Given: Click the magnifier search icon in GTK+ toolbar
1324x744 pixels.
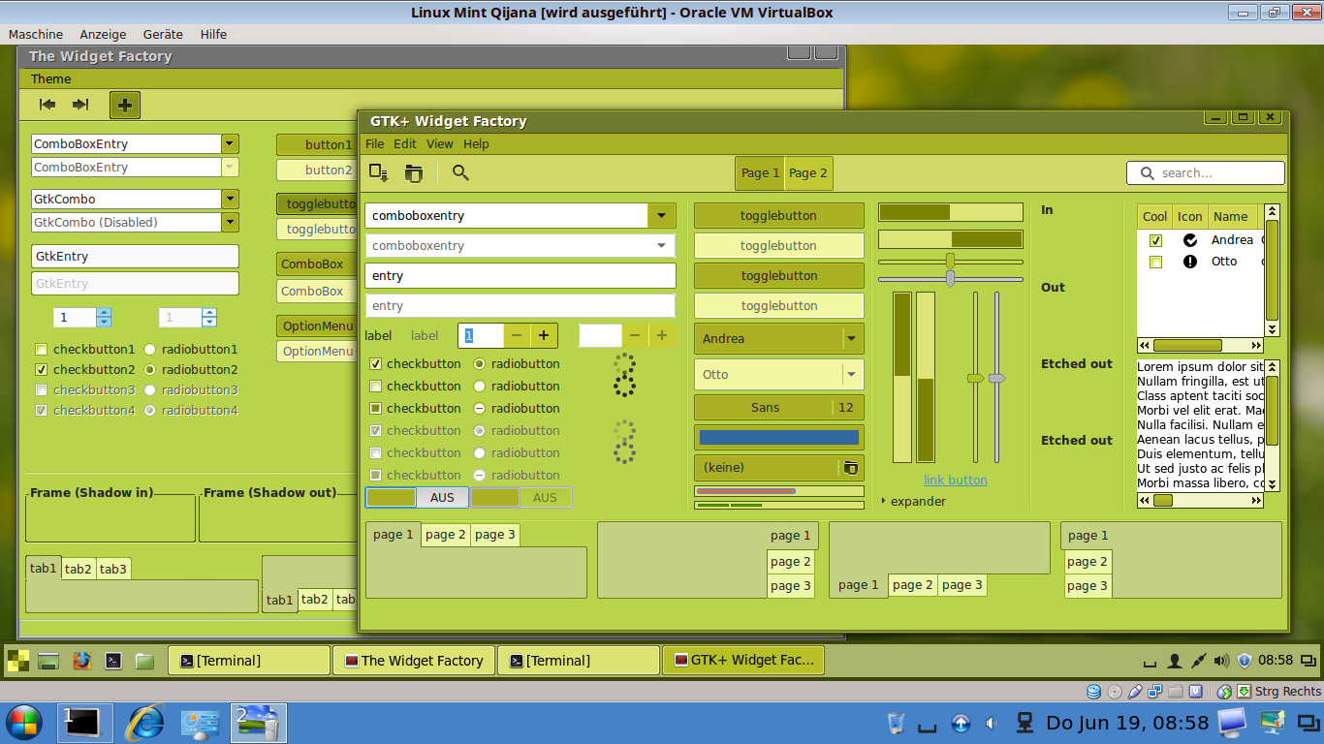Looking at the screenshot, I should 460,172.
